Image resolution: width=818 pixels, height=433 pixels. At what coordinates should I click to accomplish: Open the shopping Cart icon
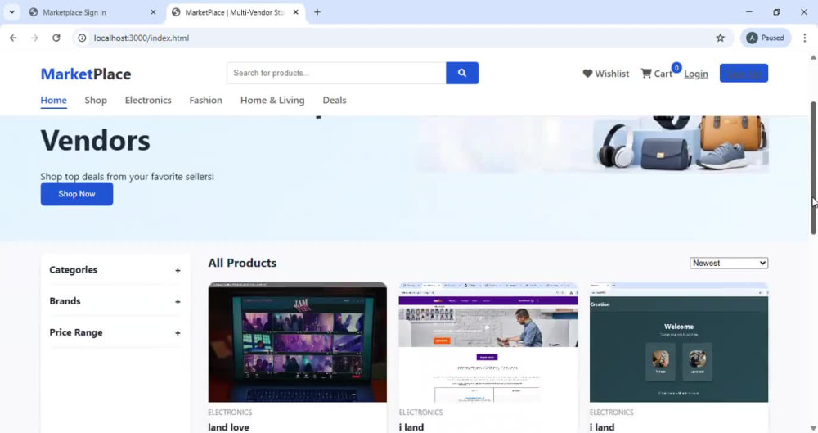pyautogui.click(x=646, y=74)
